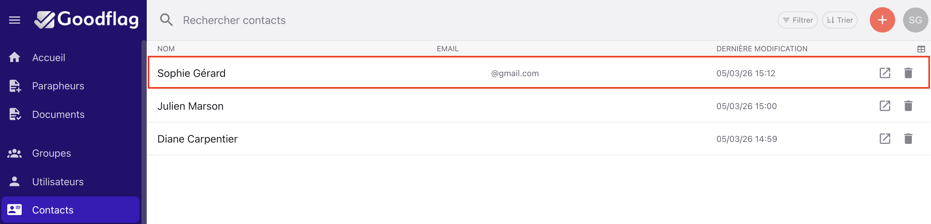Open the Trier sort options
Viewport: 931px width, 224px height.
click(840, 20)
